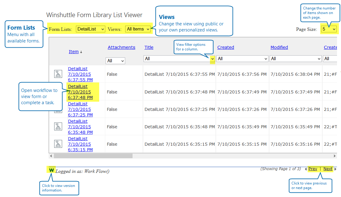Click the left arrow icon beside Prev
Image resolution: width=341 pixels, height=197 pixels.
[306, 169]
